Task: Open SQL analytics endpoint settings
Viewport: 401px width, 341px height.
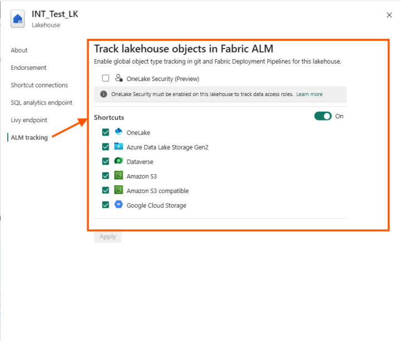Action: 41,103
